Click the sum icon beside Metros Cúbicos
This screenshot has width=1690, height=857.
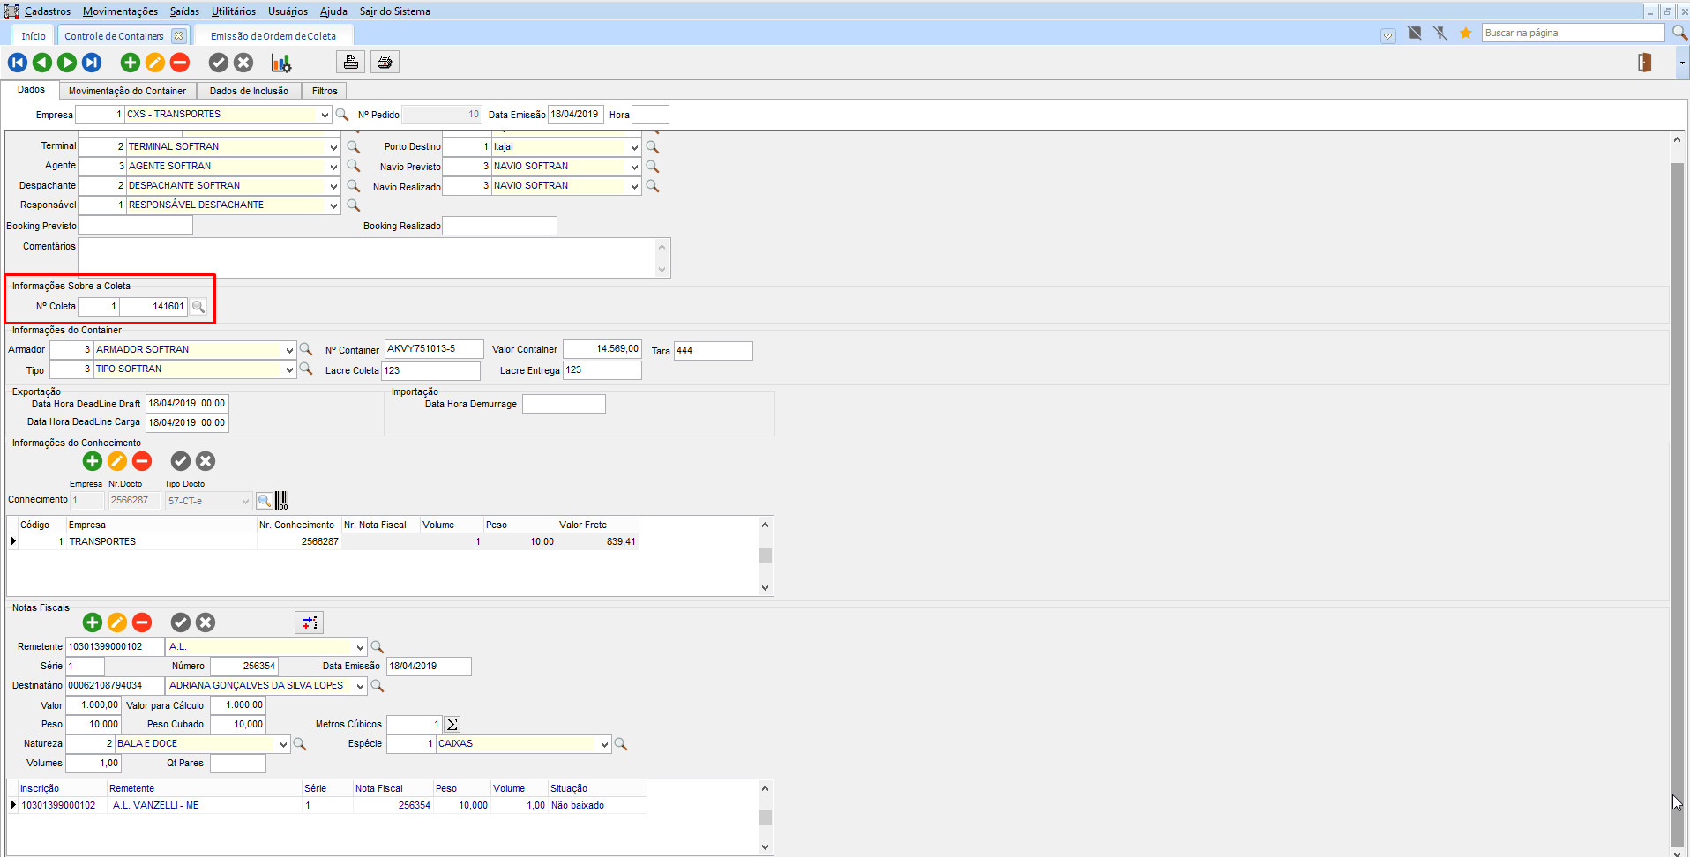452,725
